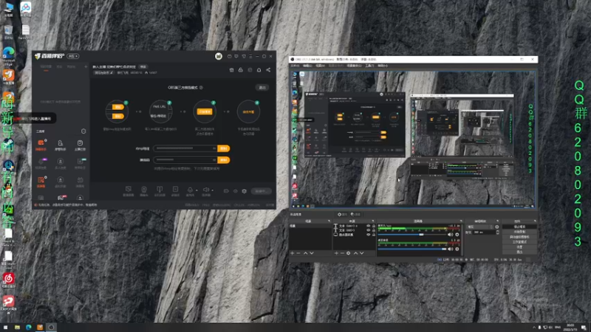Click the transition duration spinner arrows
Image resolution: width=591 pixels, height=332 pixels.
497,232
